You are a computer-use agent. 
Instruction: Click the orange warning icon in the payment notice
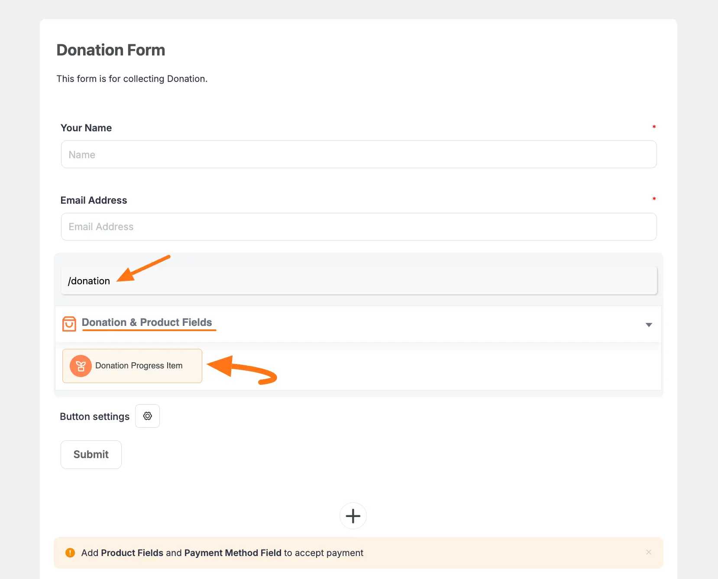[70, 553]
